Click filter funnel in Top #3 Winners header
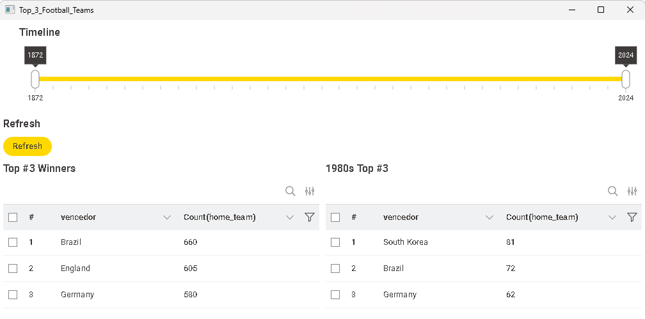This screenshot has height=319, width=645. tap(310, 217)
